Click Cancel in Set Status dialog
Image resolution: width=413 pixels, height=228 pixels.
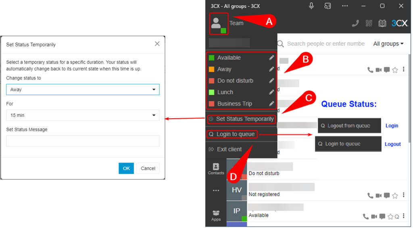148,168
